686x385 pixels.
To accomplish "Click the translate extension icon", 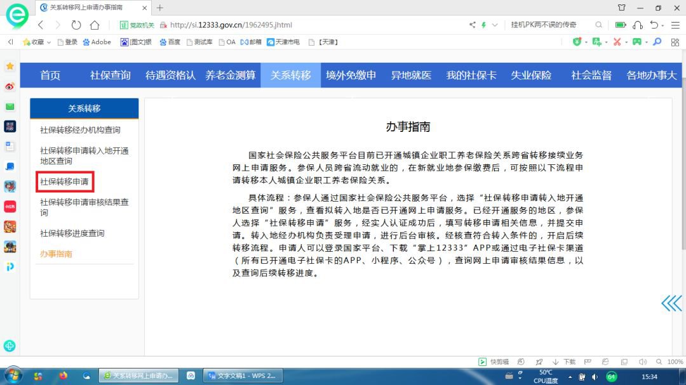I will tap(596, 42).
